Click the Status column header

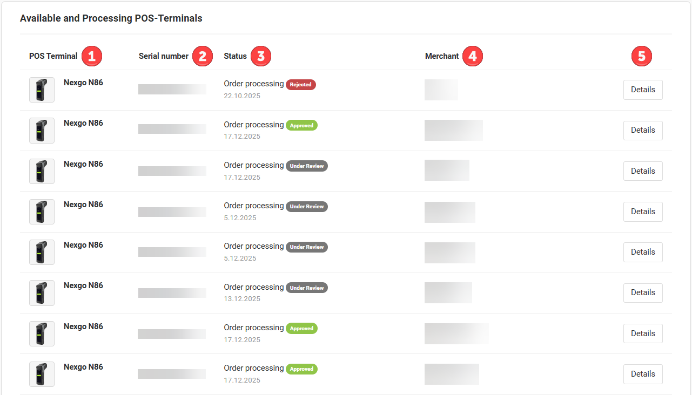click(236, 56)
